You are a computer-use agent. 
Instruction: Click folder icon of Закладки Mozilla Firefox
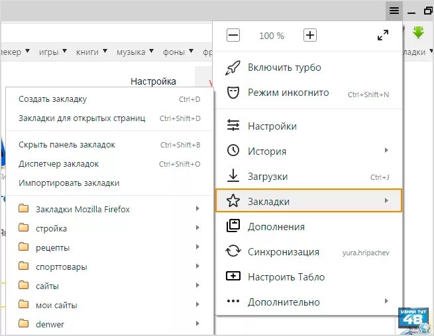[x=24, y=208]
